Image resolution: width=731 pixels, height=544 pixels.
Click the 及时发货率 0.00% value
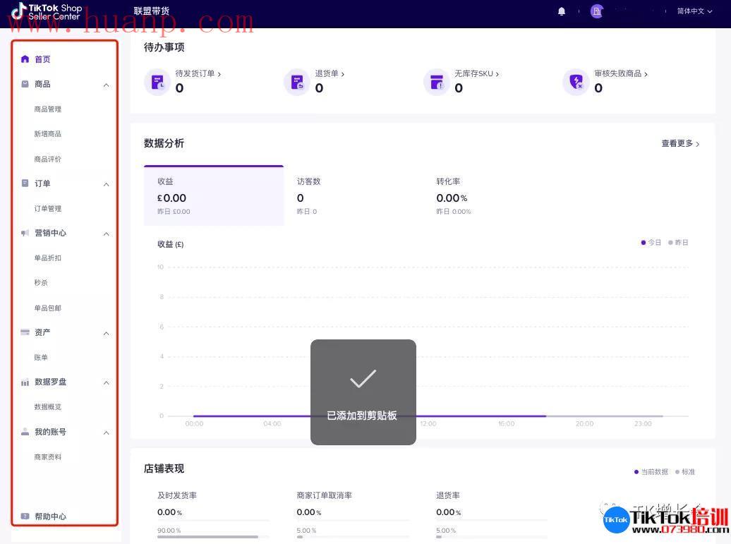(x=169, y=512)
